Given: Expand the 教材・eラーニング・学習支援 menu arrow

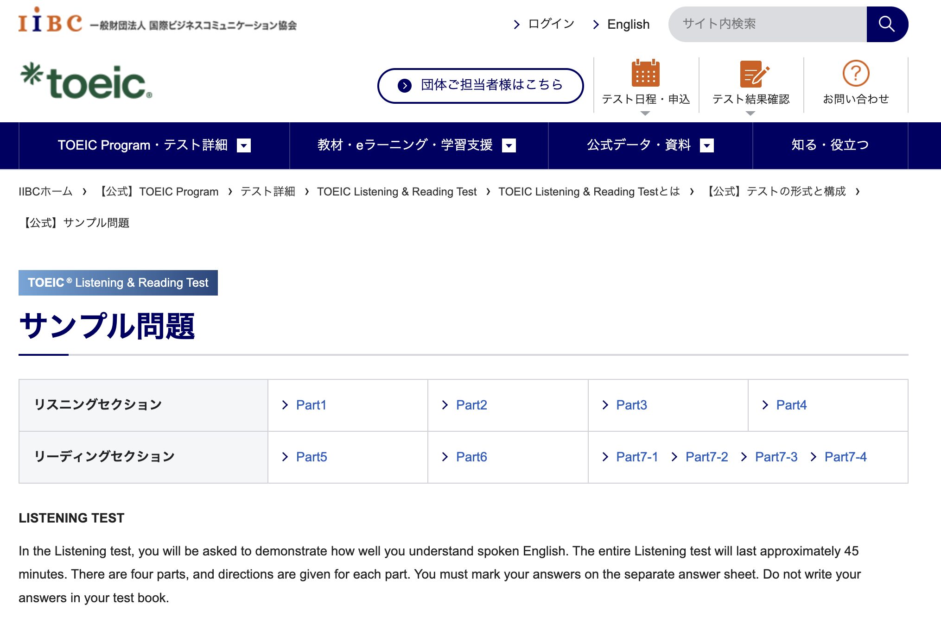Looking at the screenshot, I should tap(509, 145).
